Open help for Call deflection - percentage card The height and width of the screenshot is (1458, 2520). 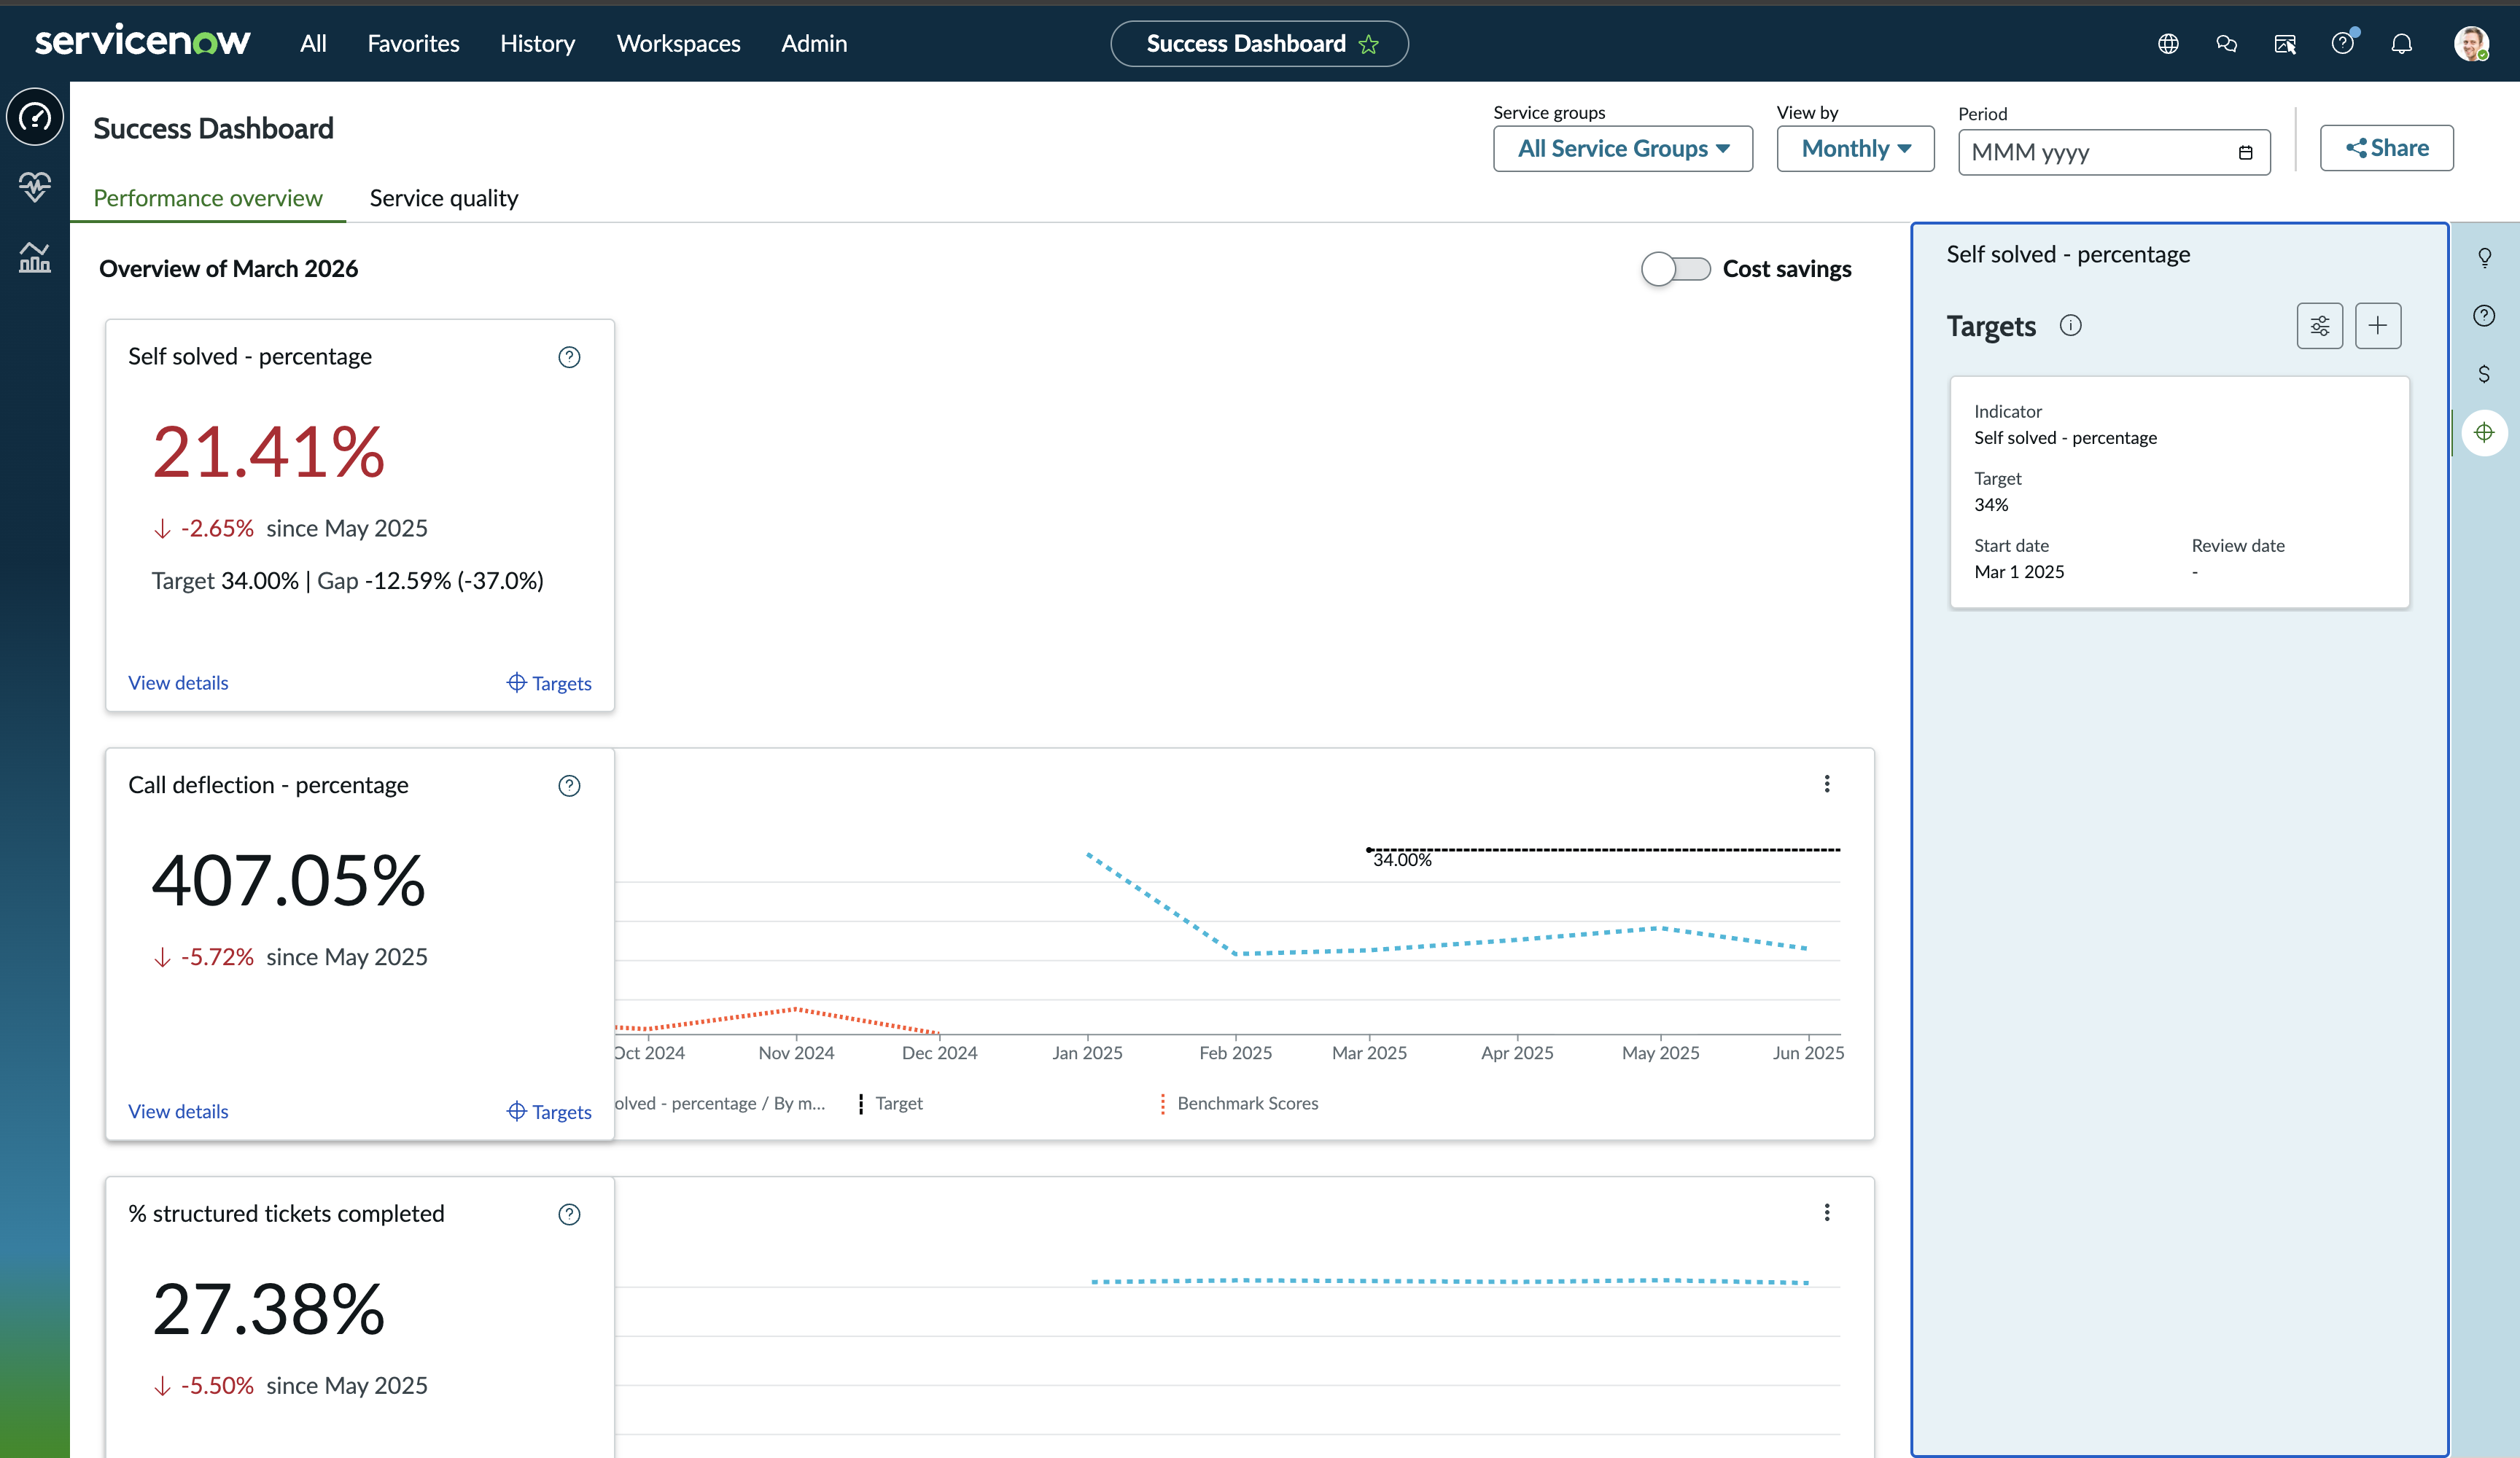pyautogui.click(x=569, y=786)
